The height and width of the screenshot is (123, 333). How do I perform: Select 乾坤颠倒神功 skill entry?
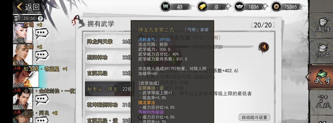point(109,105)
